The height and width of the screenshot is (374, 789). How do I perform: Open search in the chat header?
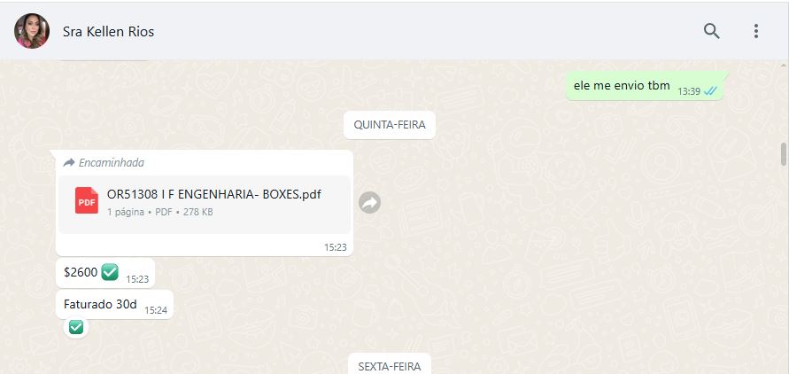711,31
